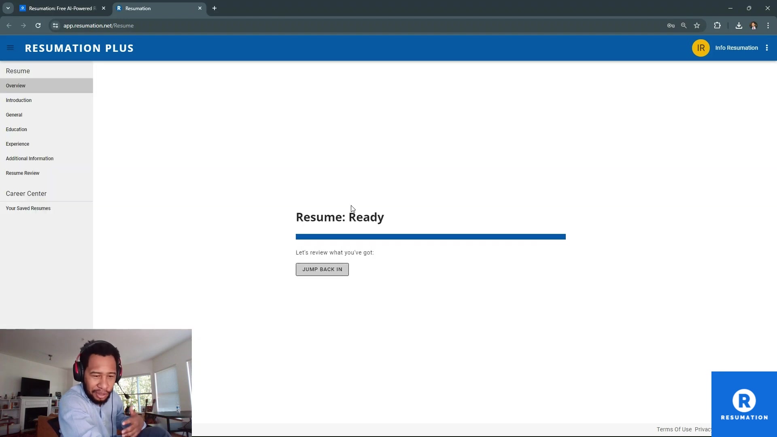Close the active Resumation tab
The image size is (777, 437).
(200, 8)
